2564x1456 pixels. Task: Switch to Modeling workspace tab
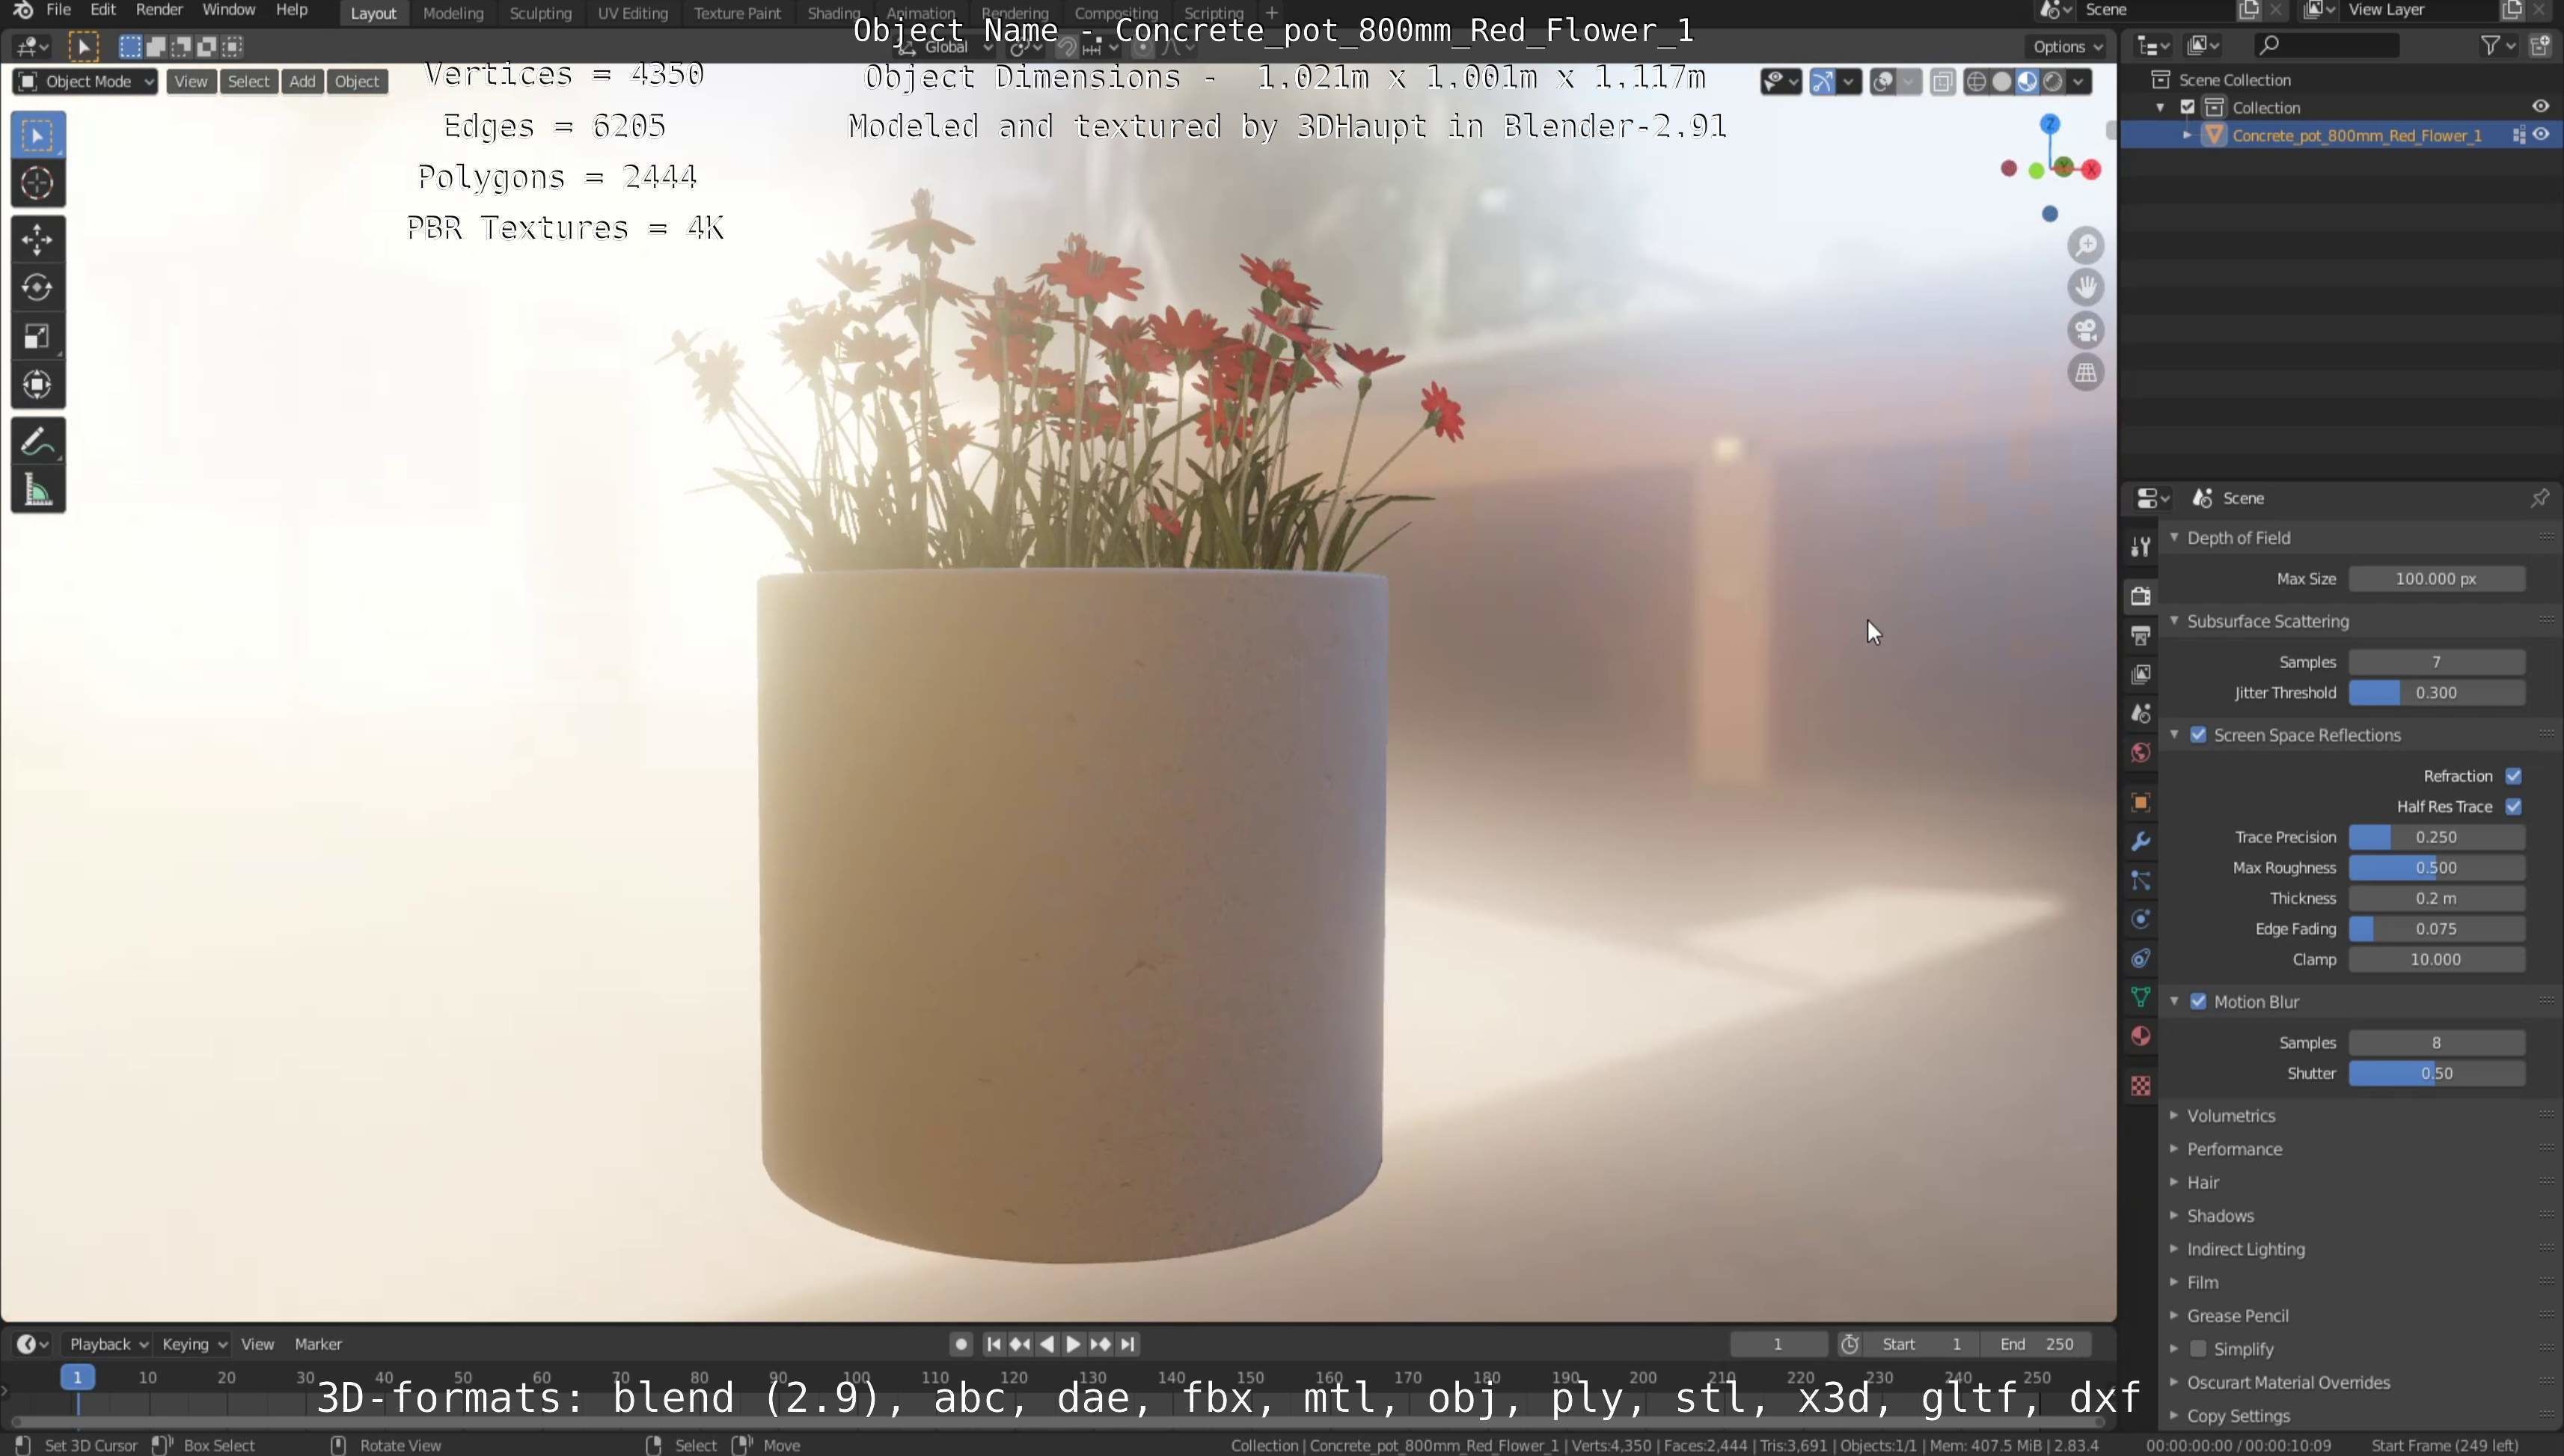point(453,13)
